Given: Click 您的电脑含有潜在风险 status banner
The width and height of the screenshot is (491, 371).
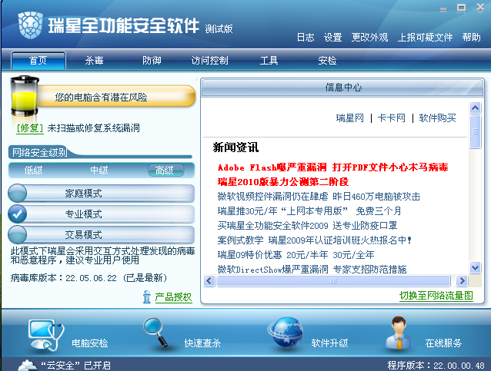Looking at the screenshot, I should pos(116,96).
